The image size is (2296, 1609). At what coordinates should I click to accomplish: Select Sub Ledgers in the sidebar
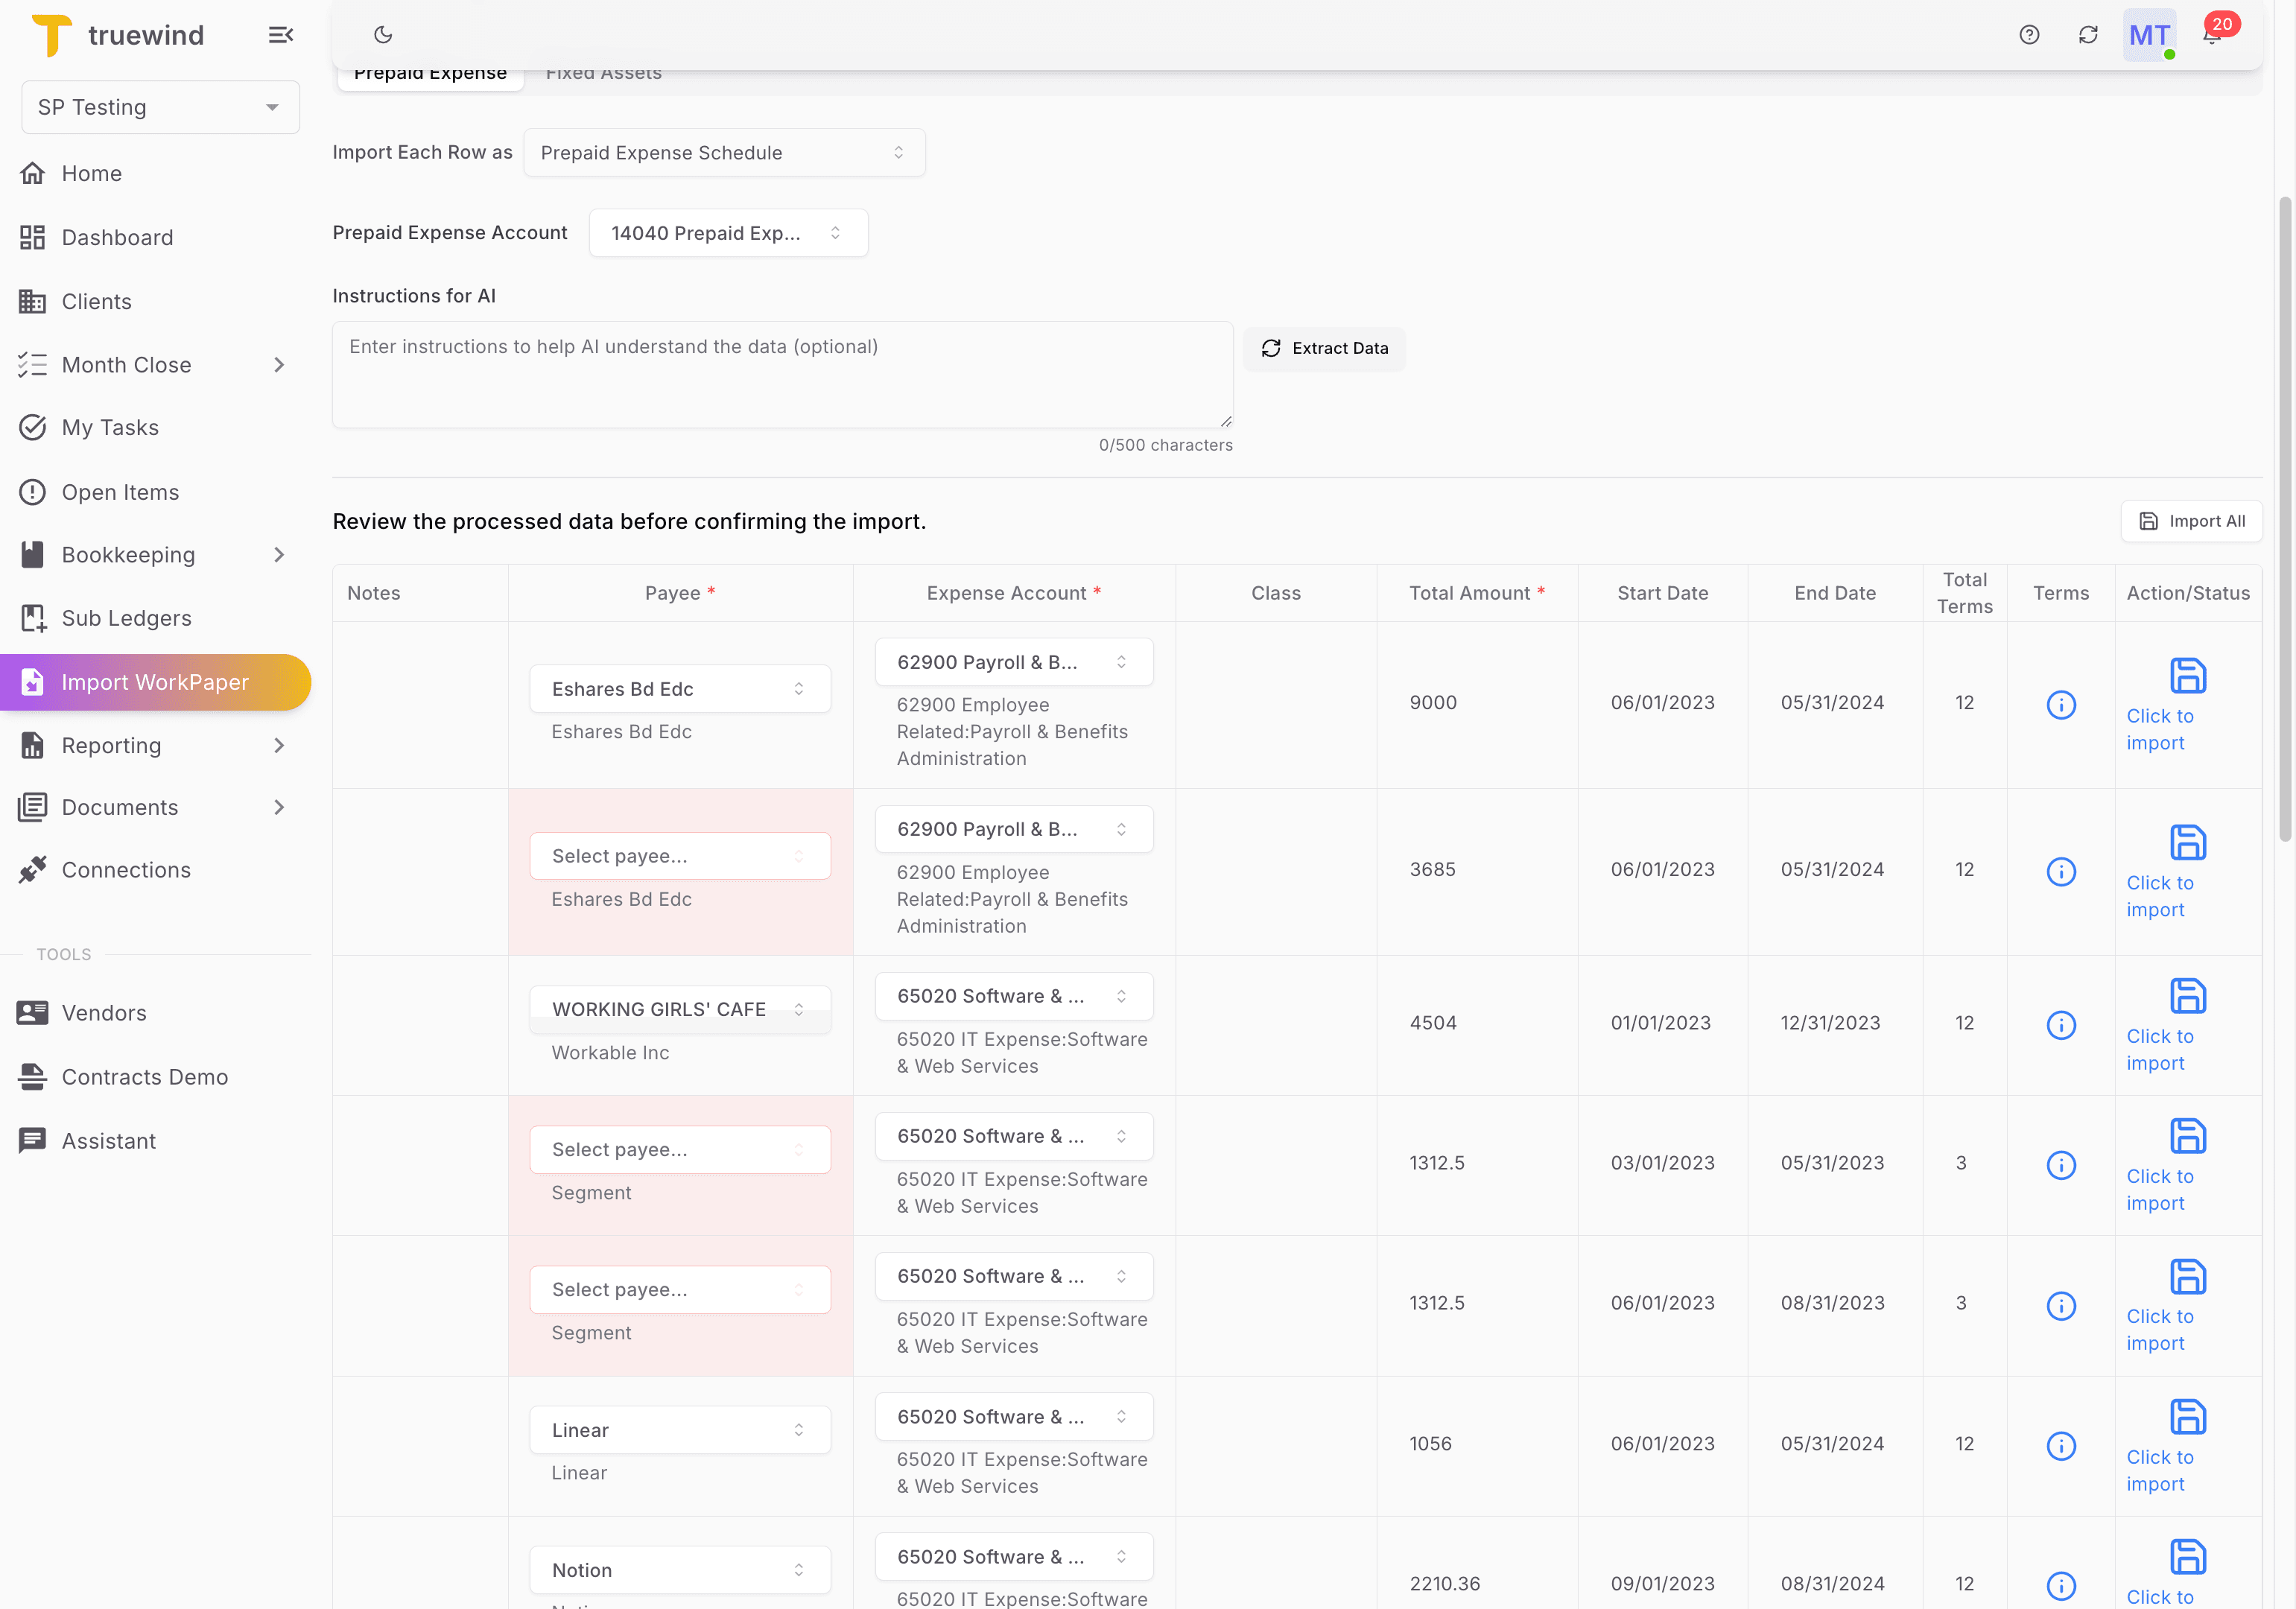[x=126, y=617]
